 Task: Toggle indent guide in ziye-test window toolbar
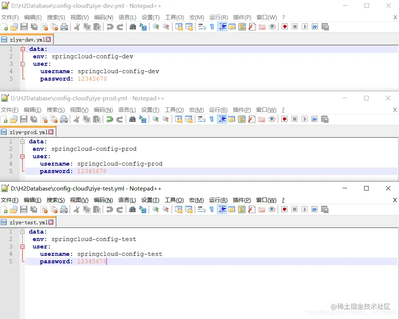[x=222, y=209]
